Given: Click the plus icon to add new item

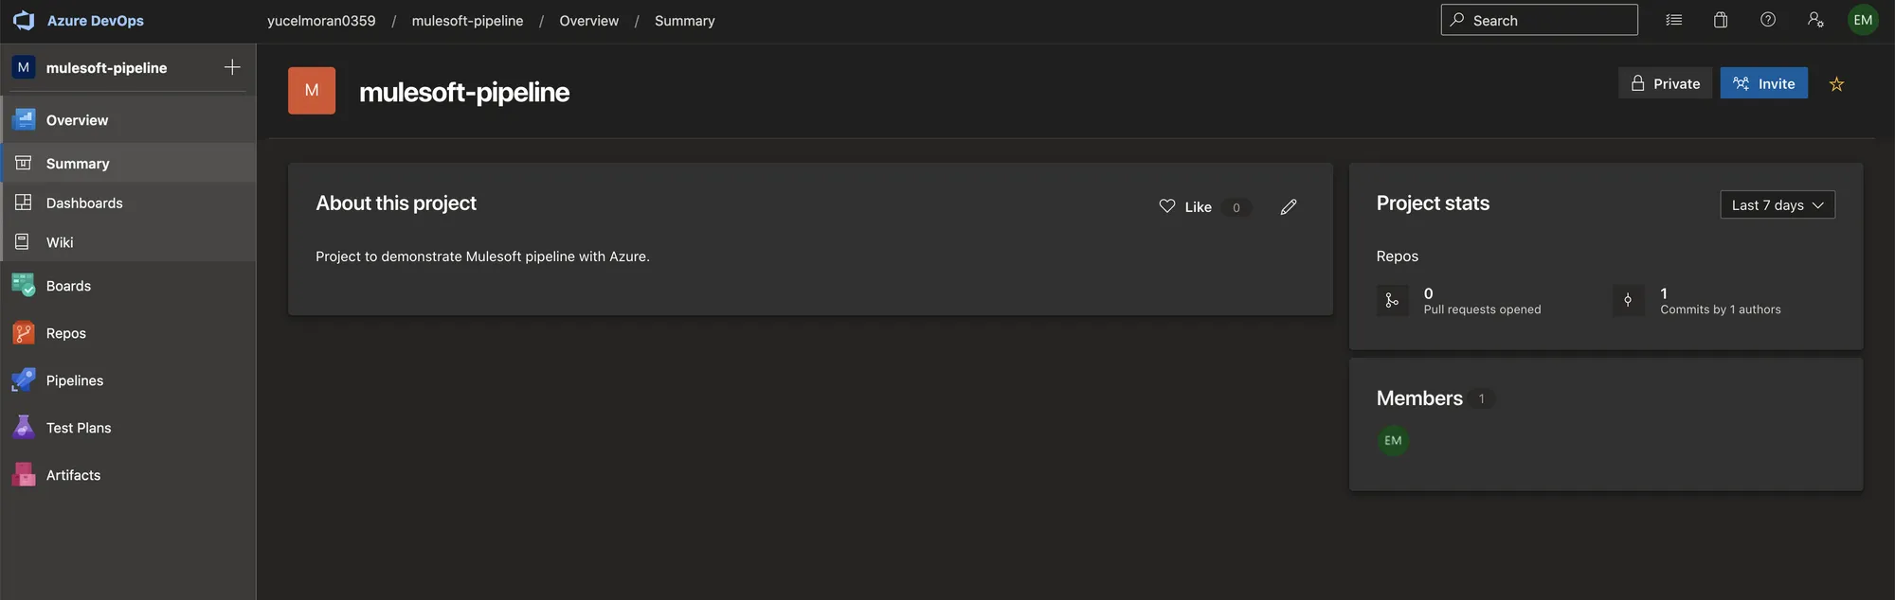Looking at the screenshot, I should [x=232, y=67].
